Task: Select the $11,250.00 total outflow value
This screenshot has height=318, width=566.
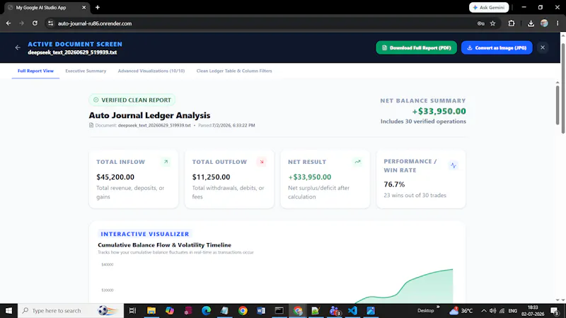Action: (211, 177)
